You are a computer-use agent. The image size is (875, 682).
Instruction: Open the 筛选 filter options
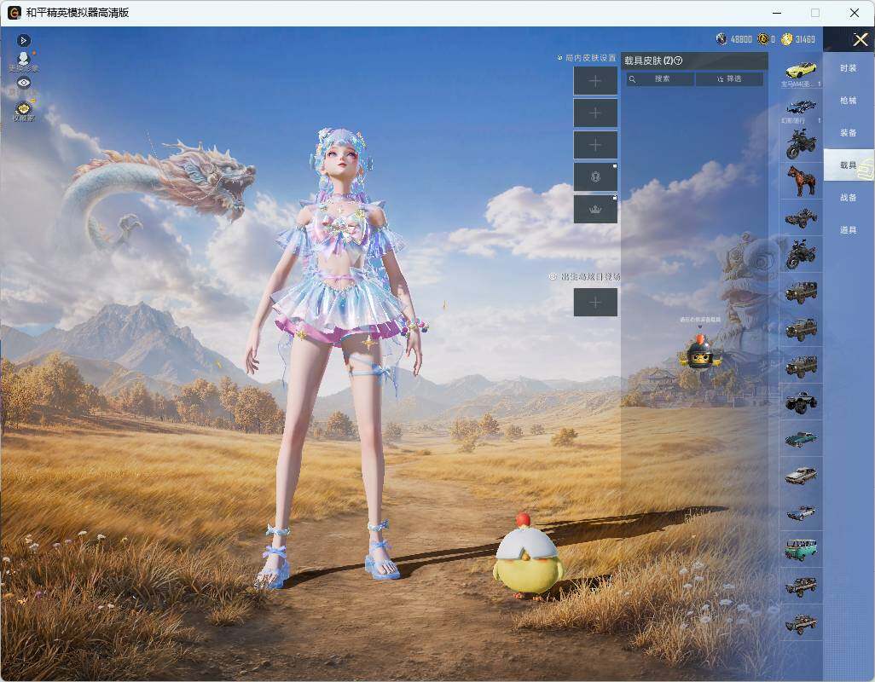[729, 79]
